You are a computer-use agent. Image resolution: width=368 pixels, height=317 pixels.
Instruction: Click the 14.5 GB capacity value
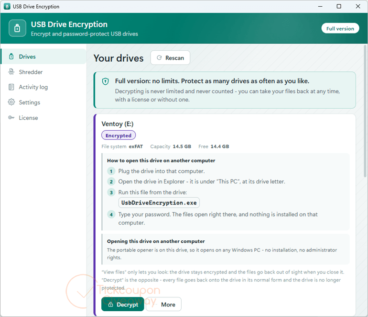(x=182, y=147)
